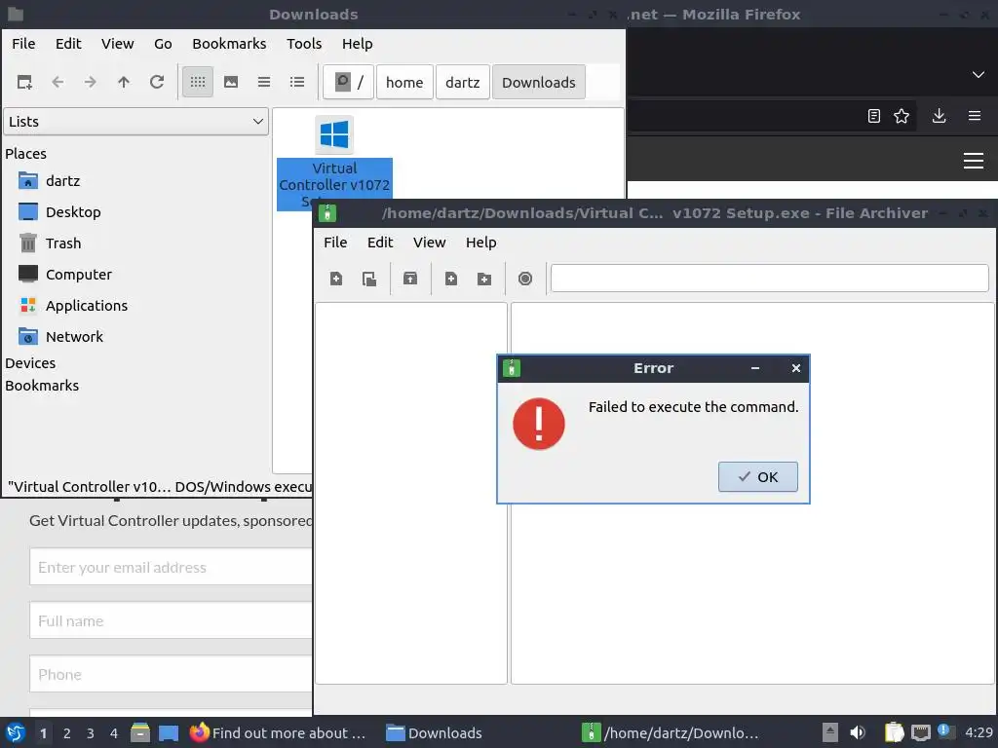Open the start menu launcher
The height and width of the screenshot is (748, 998).
(x=16, y=732)
